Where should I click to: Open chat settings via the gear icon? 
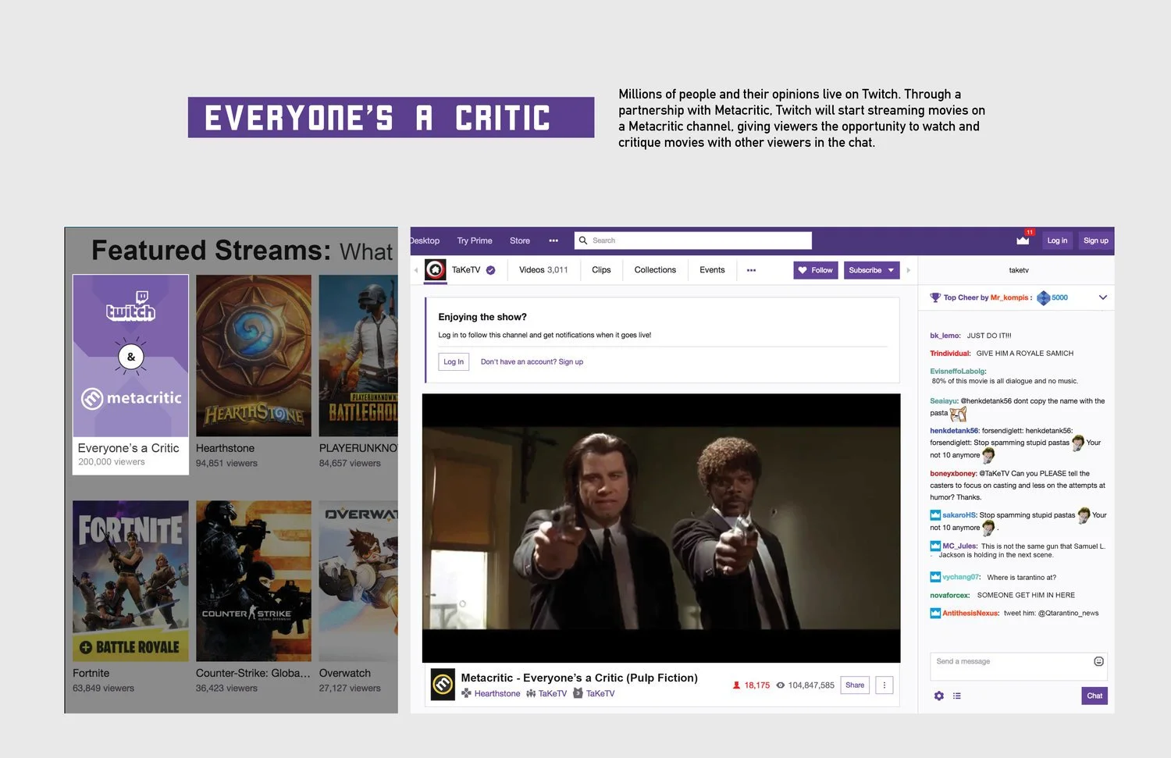point(938,696)
